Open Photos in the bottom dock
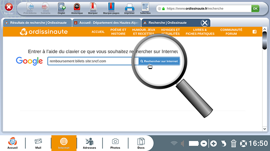 click(115, 143)
